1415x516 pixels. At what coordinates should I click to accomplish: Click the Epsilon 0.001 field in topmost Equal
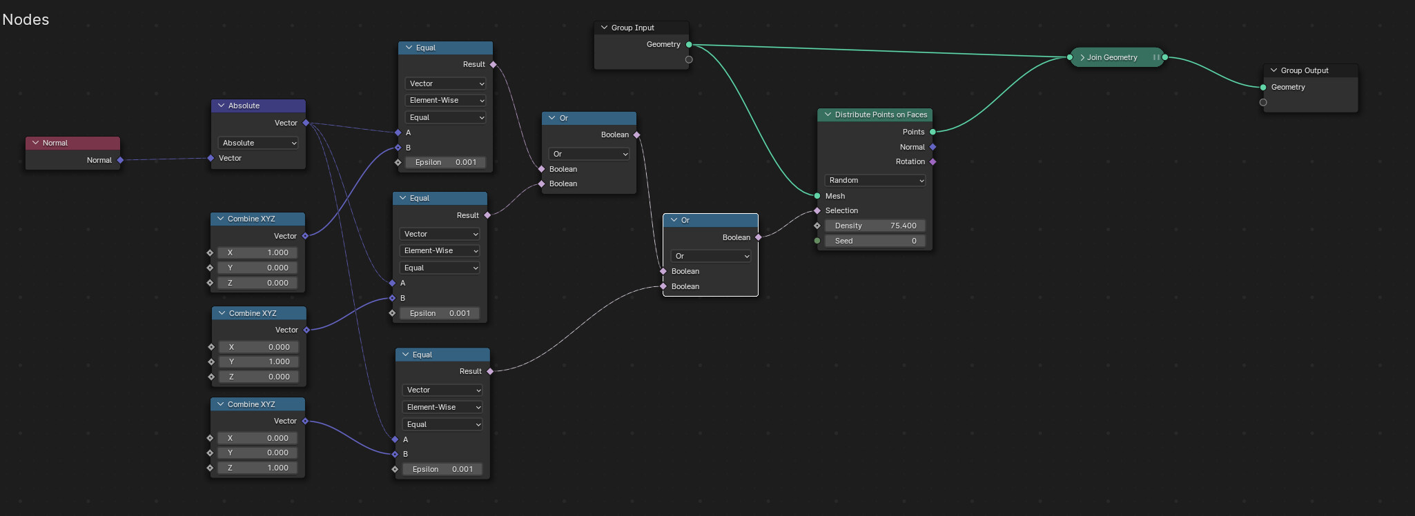point(445,162)
